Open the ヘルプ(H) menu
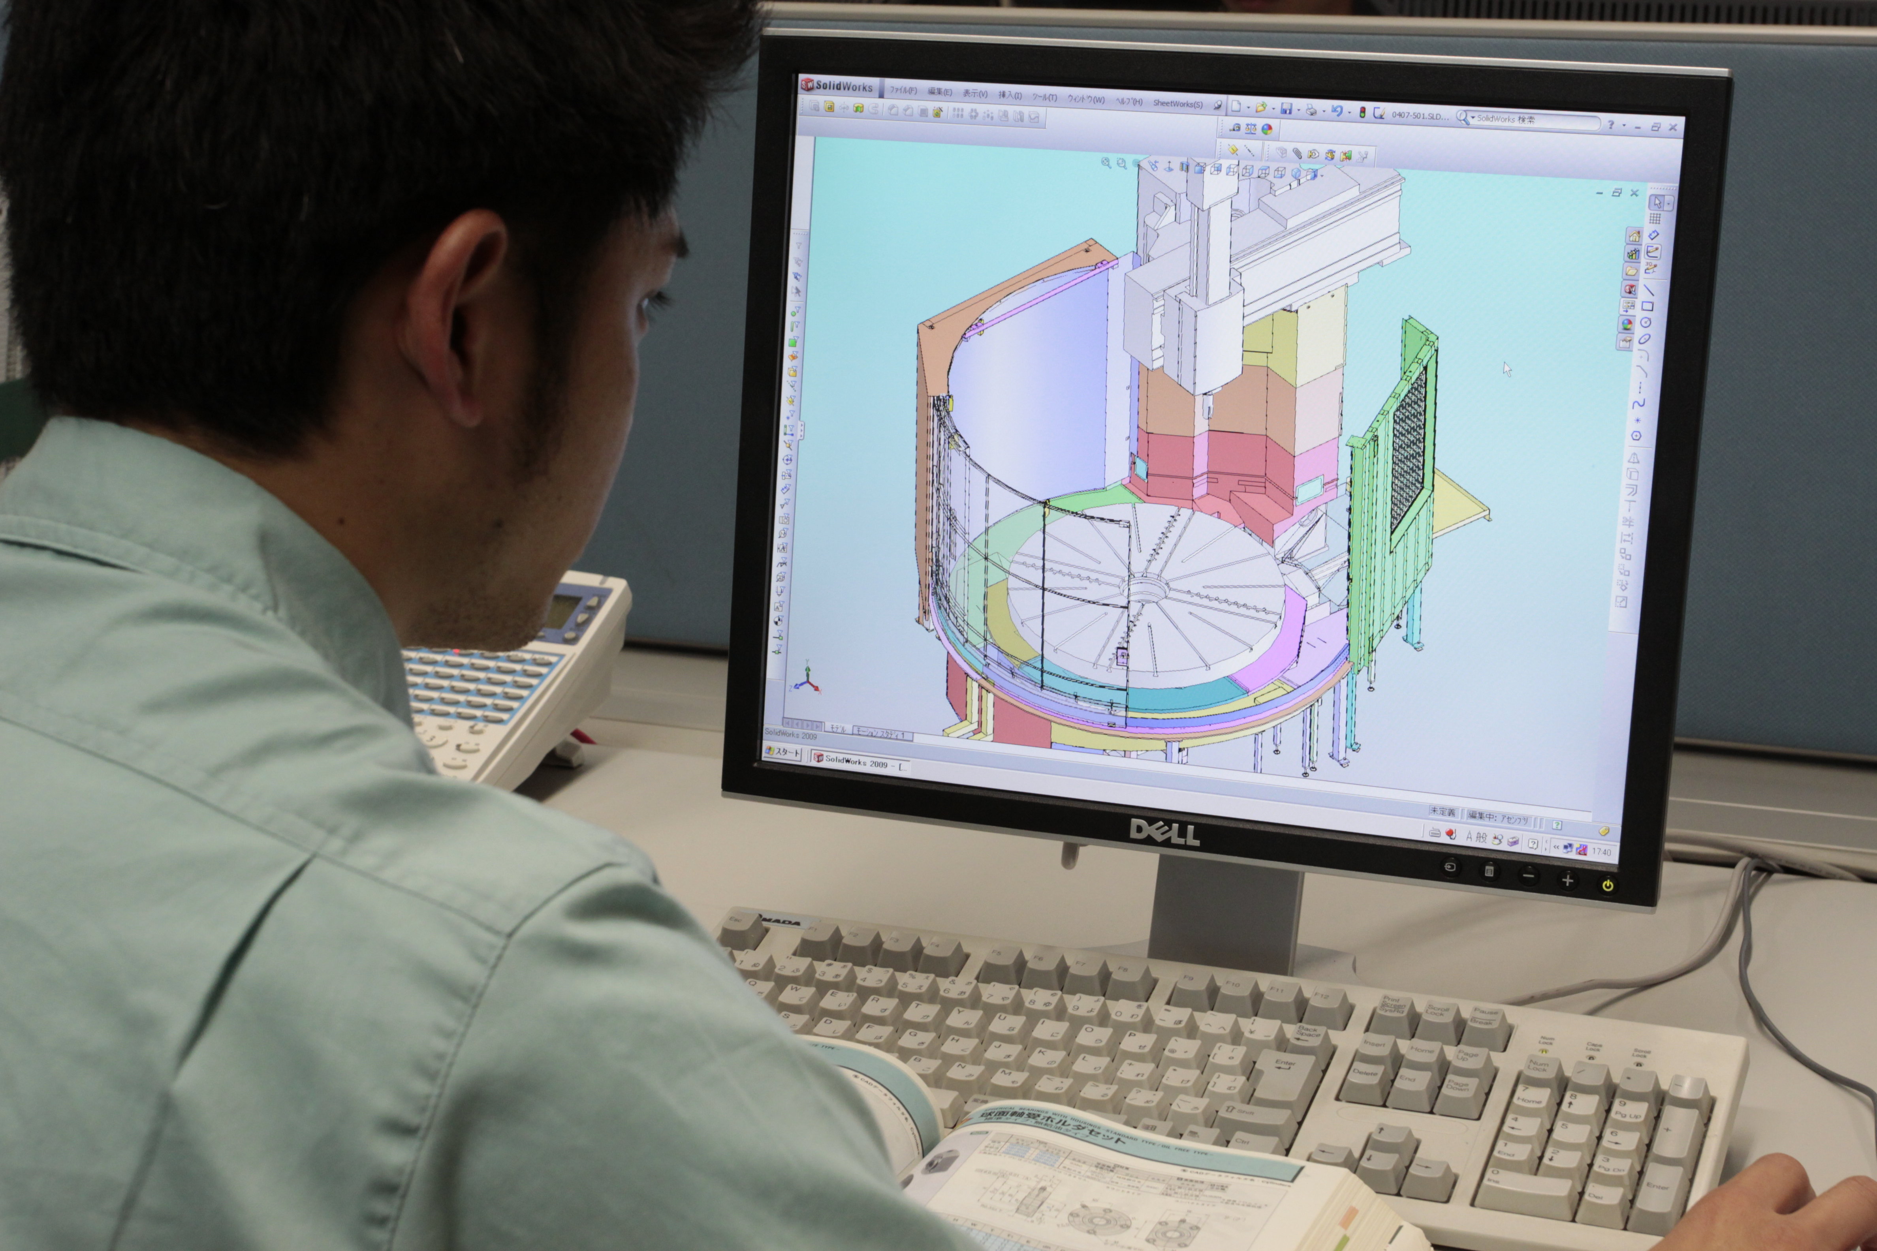The height and width of the screenshot is (1251, 1877). point(1129,101)
